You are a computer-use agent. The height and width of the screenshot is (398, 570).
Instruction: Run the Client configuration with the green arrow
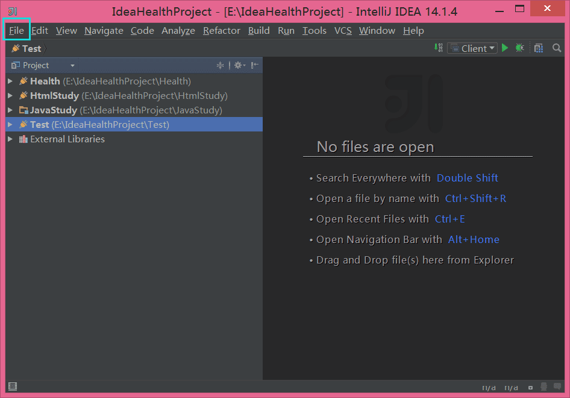point(505,48)
